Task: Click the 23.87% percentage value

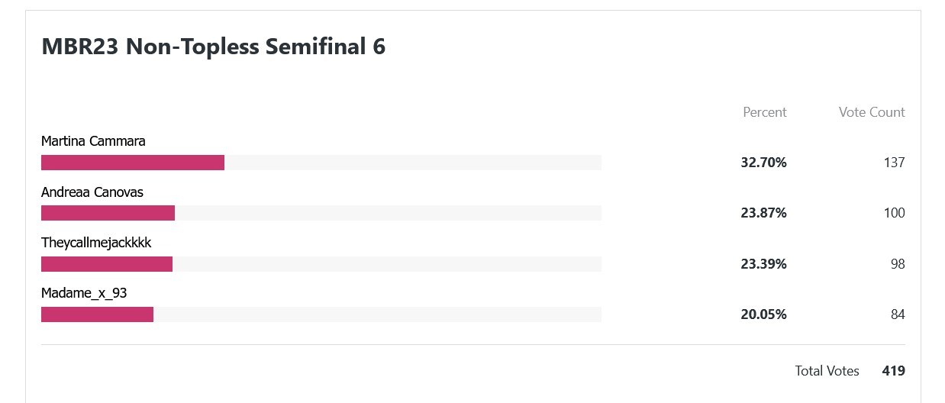Action: click(x=763, y=213)
